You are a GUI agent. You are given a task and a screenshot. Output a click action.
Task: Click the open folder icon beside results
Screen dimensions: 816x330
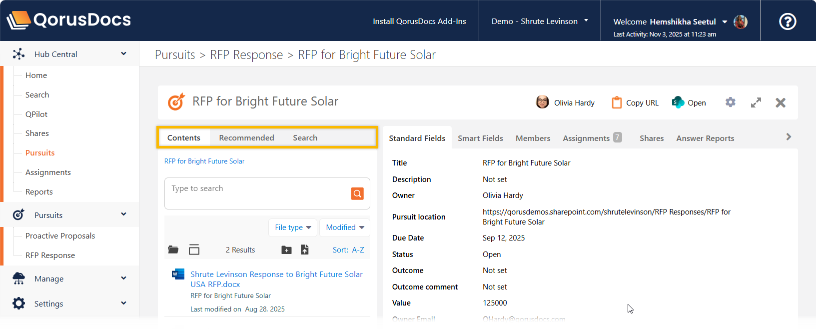(173, 249)
